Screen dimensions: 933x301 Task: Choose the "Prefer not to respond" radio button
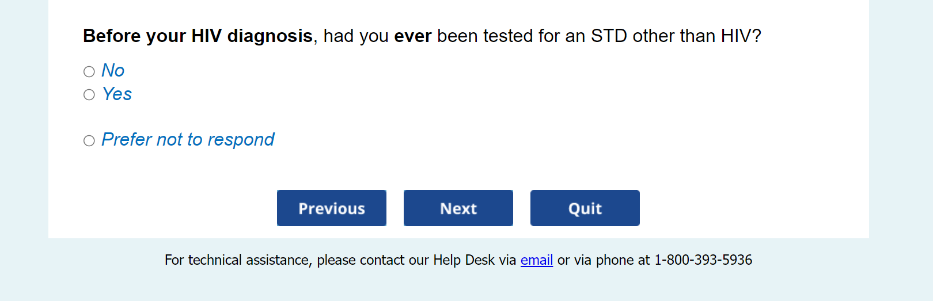coord(89,141)
